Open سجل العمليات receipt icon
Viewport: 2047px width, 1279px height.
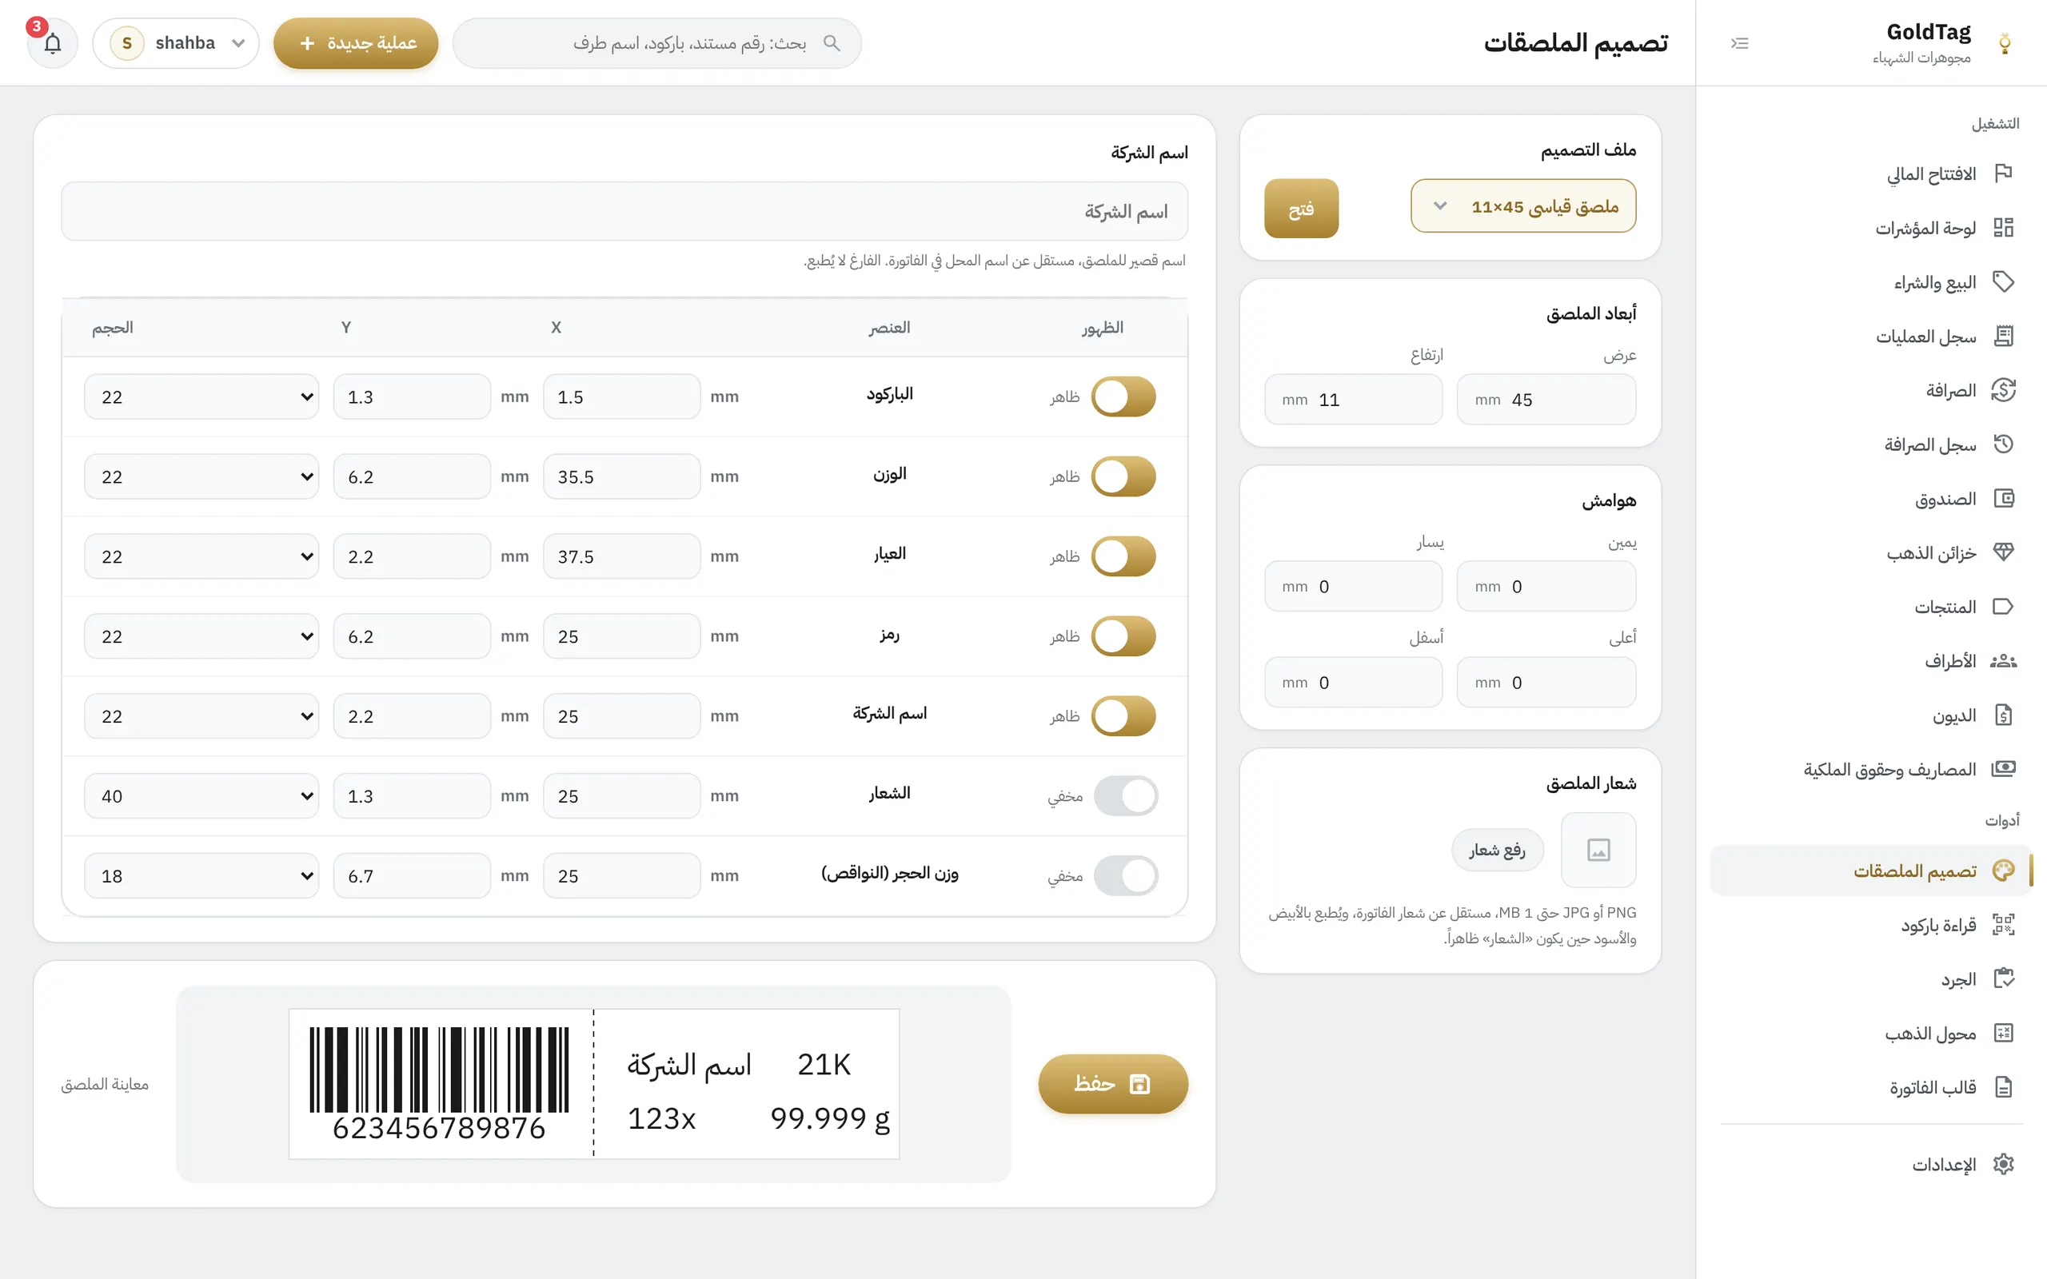click(2002, 336)
